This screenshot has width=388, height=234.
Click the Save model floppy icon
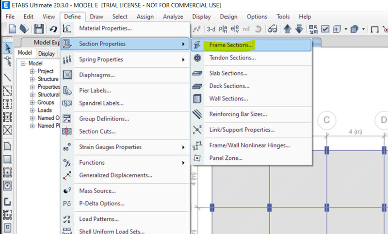pos(39,29)
